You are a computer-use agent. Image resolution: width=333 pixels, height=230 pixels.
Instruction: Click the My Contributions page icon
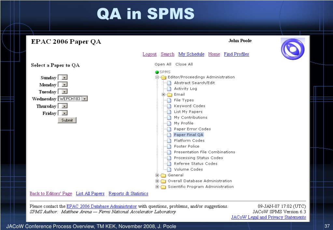pyautogui.click(x=169, y=118)
